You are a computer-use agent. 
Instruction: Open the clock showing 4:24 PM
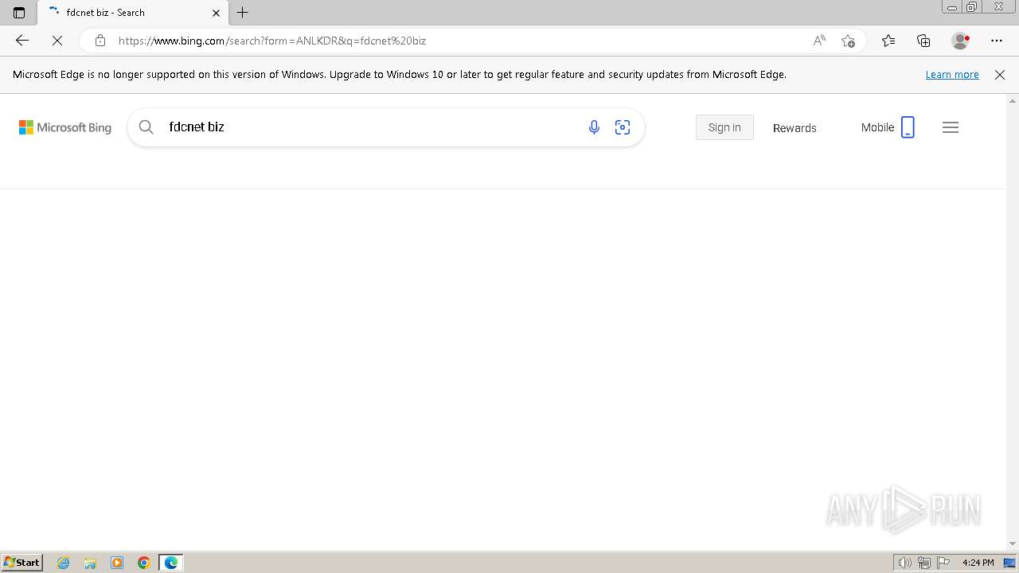(978, 563)
